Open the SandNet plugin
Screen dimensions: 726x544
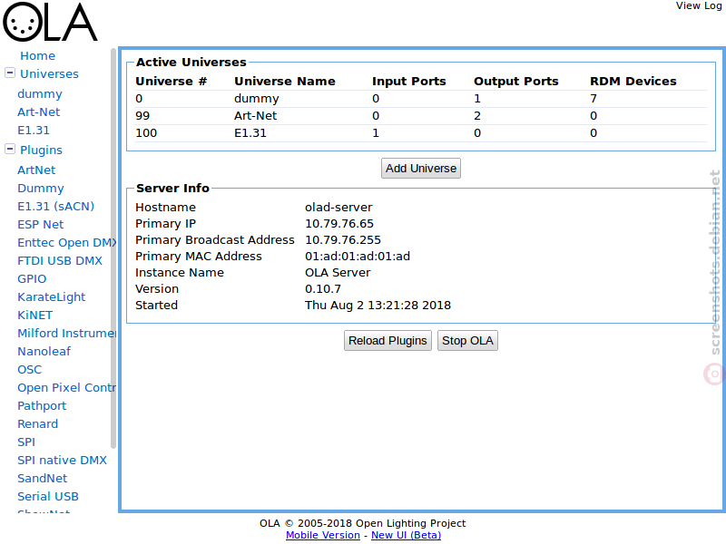coord(42,479)
